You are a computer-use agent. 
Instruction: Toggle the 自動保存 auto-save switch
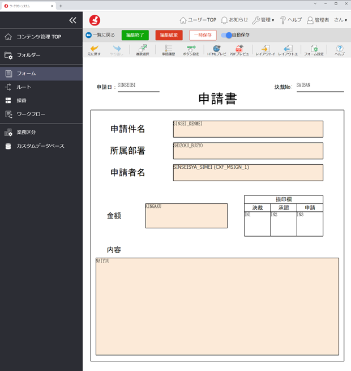226,35
